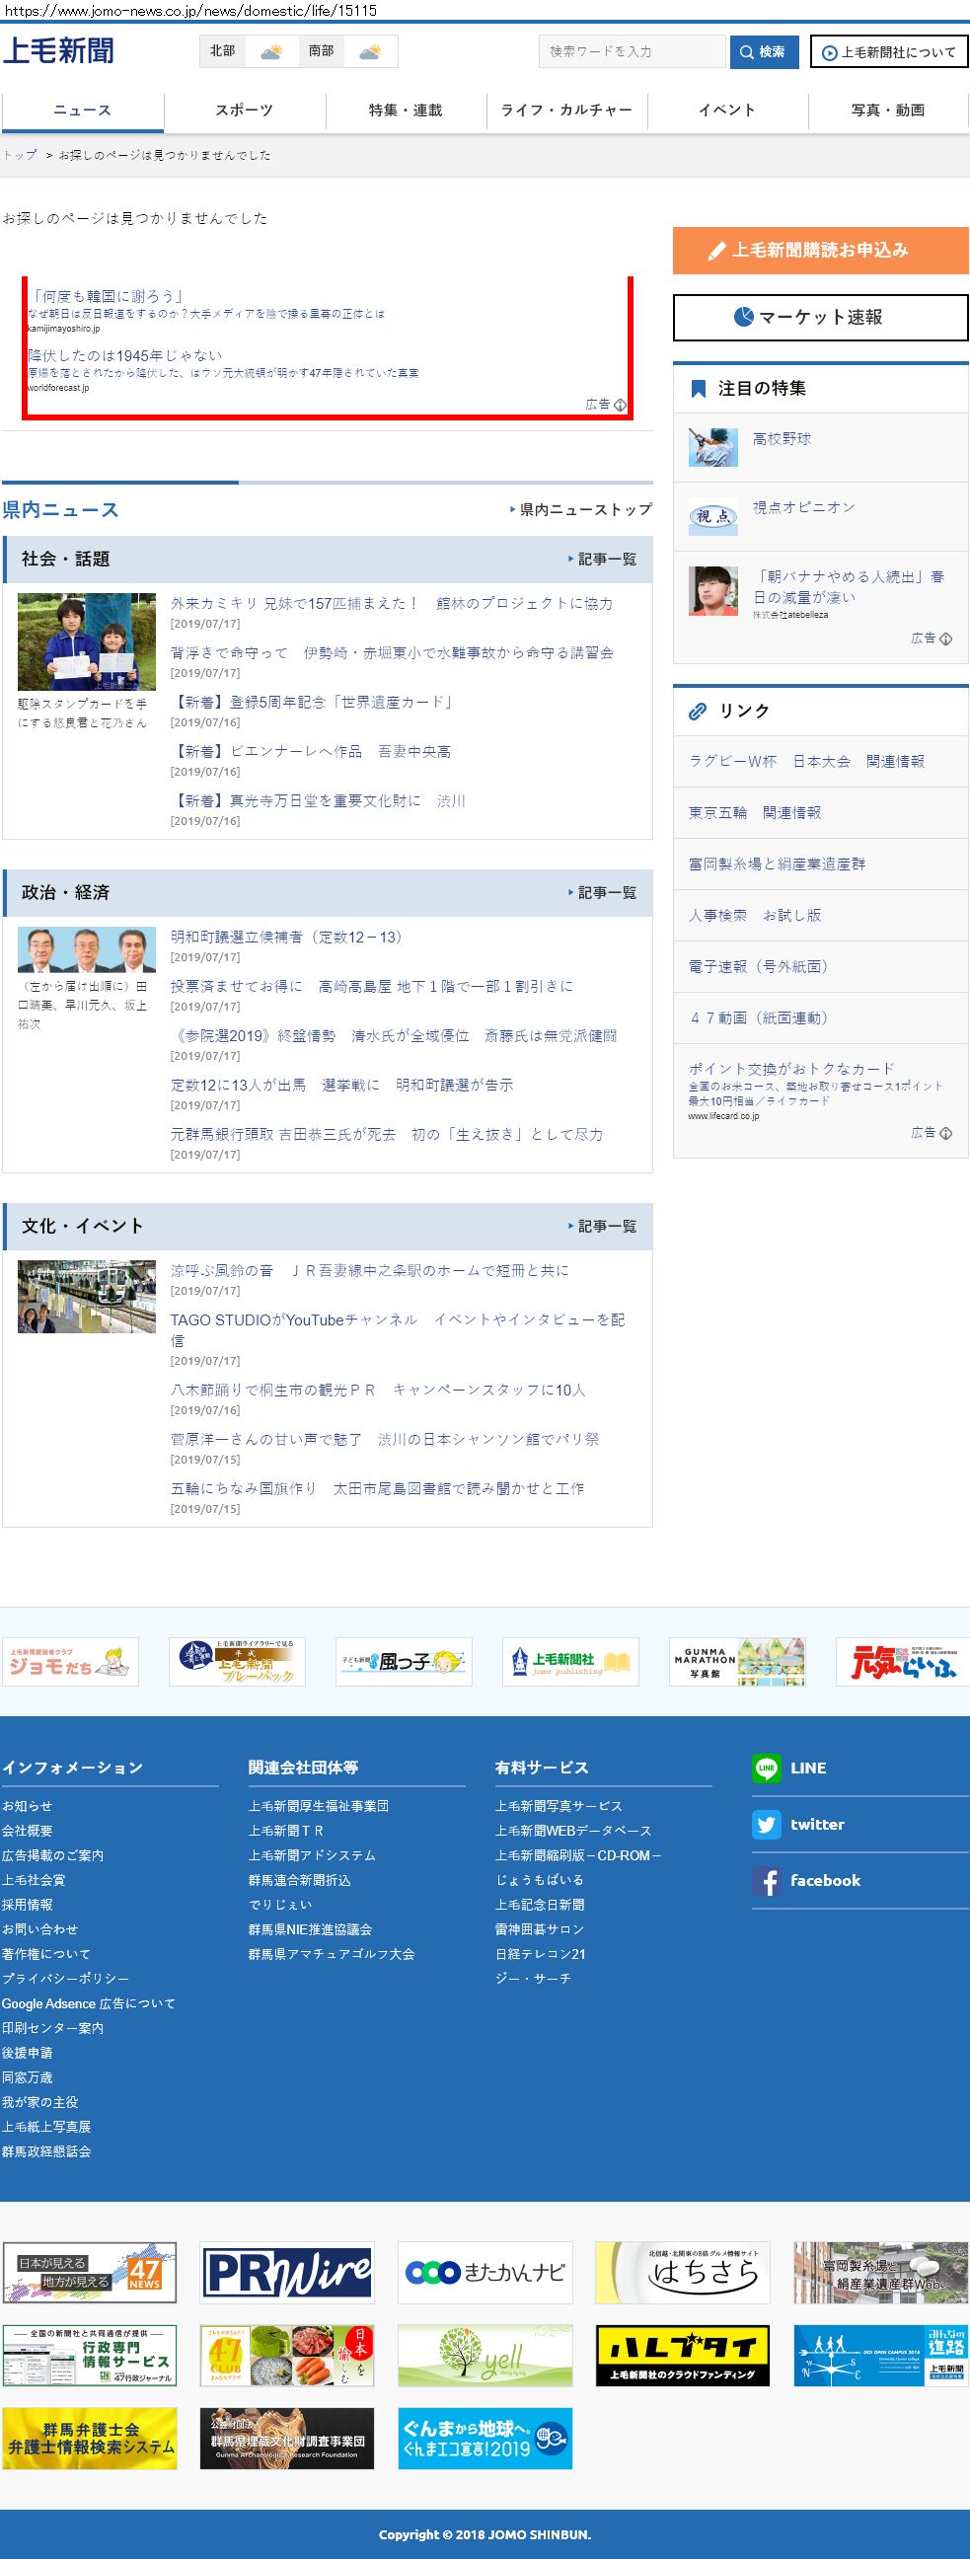Click the 北部 weather icon
Screen dimensions: 970x2559
[x=270, y=51]
